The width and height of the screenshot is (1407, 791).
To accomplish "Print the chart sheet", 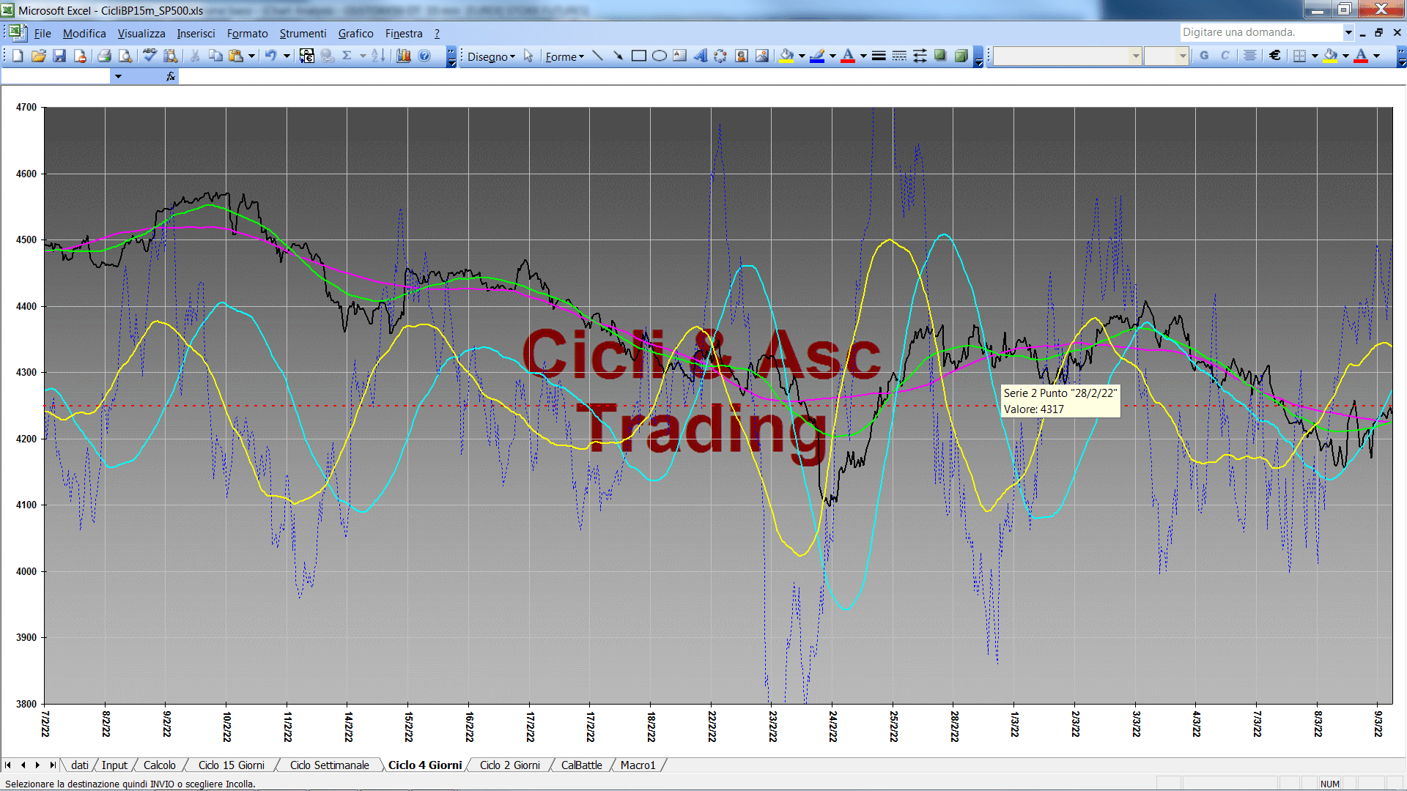I will coord(104,56).
